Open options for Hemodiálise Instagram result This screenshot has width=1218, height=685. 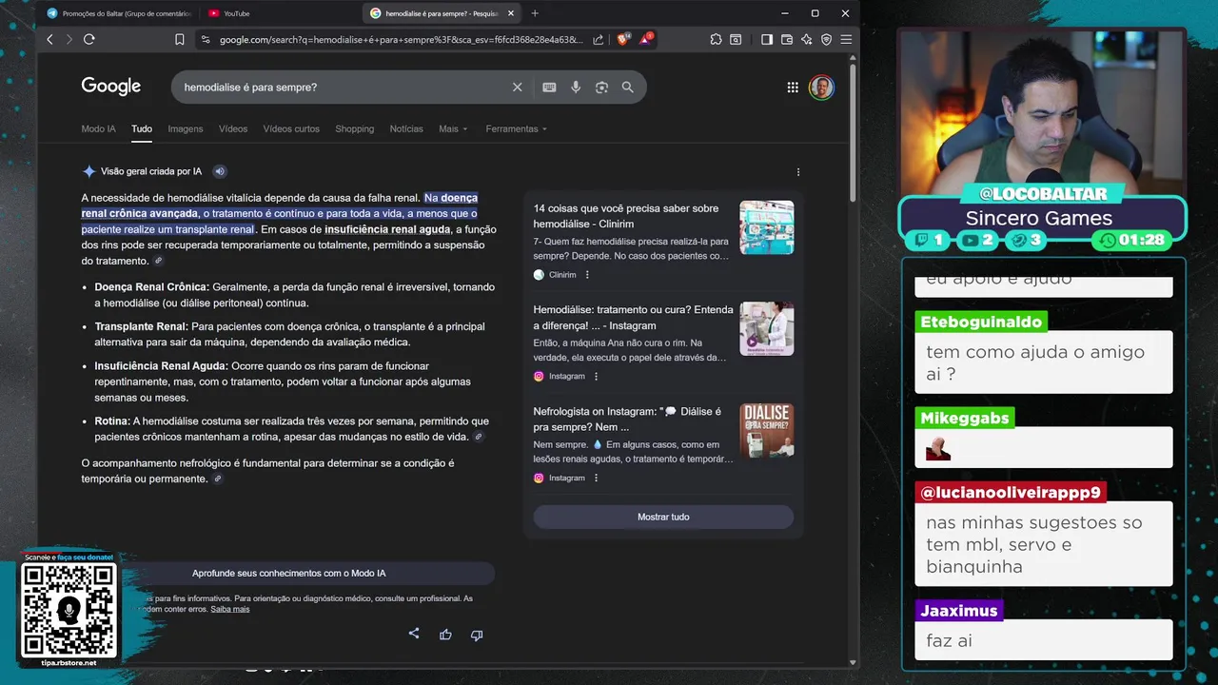[x=597, y=377]
